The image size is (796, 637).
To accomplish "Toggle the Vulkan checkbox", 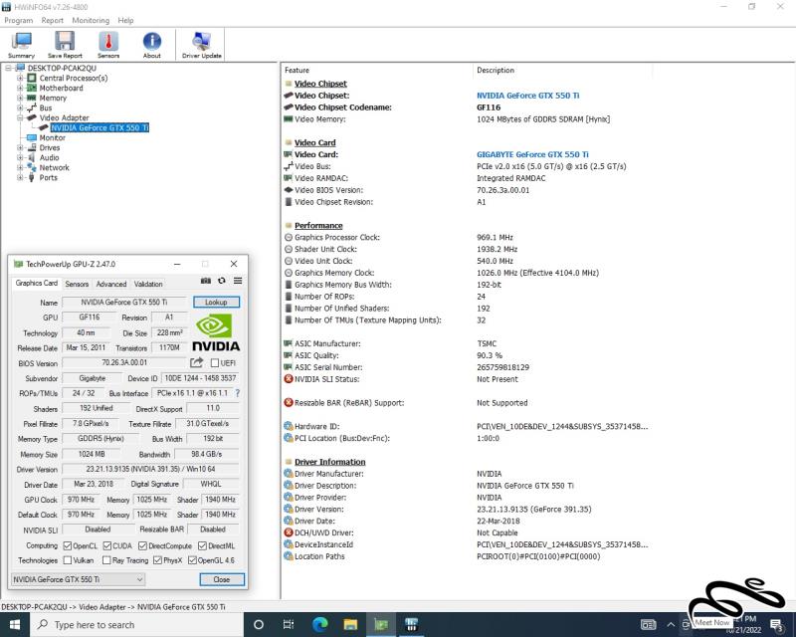I will (x=68, y=559).
